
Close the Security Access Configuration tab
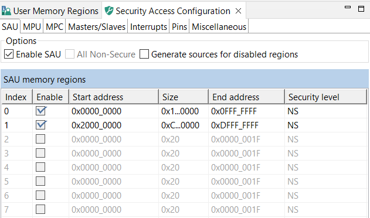pyautogui.click(x=238, y=11)
